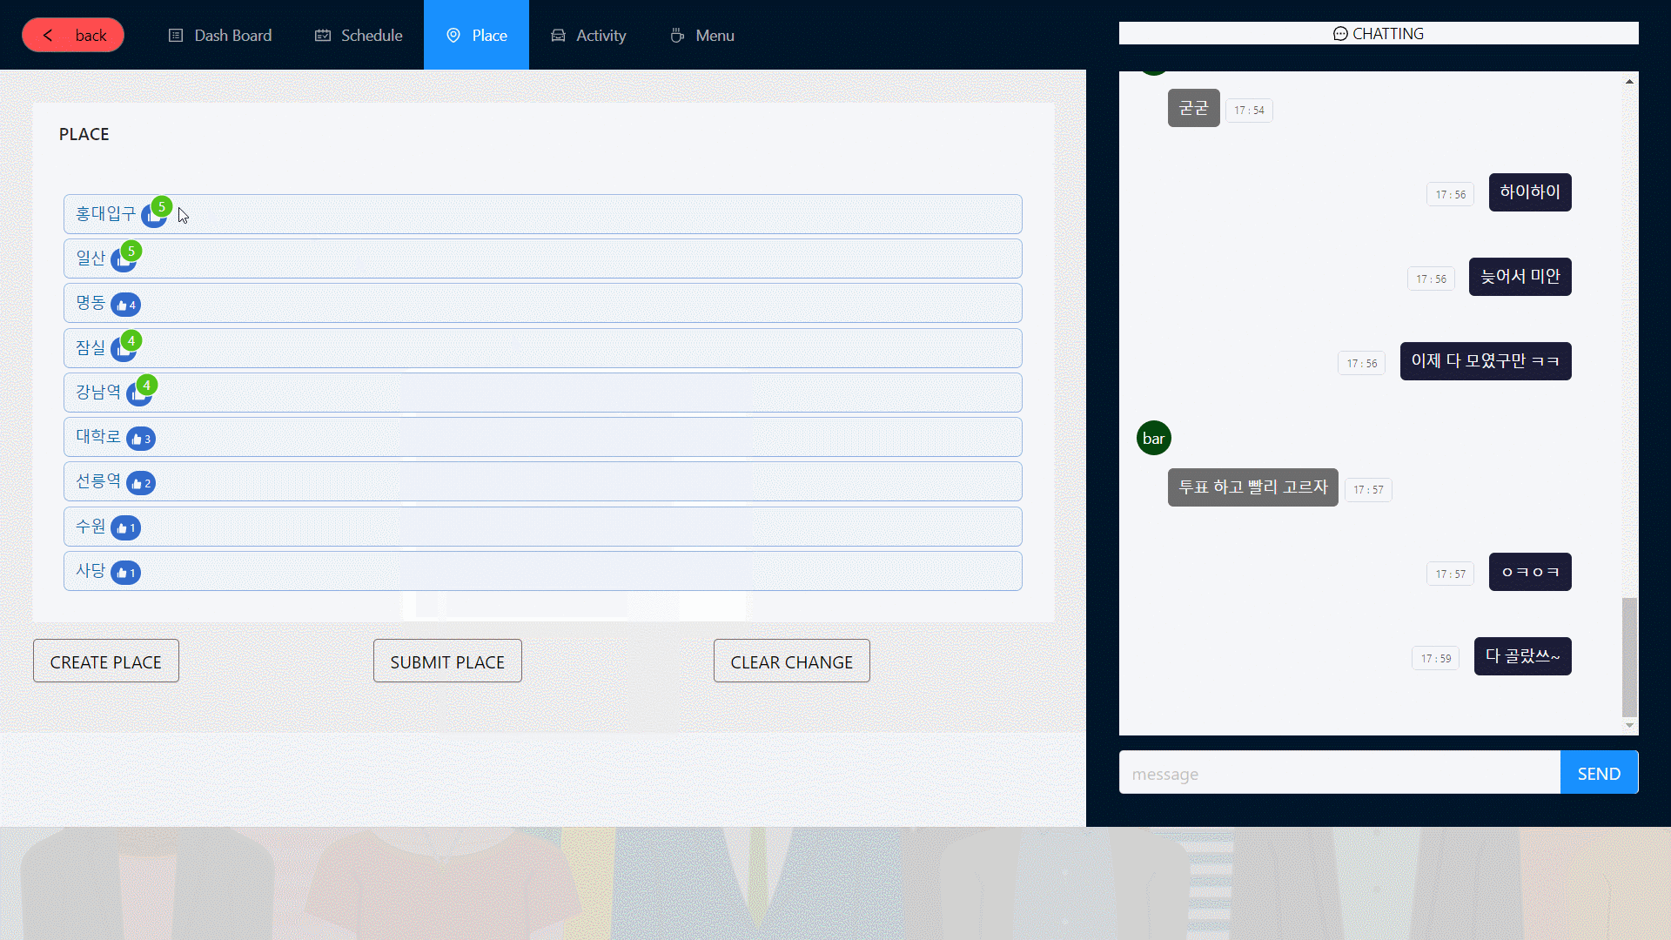Switch to the Schedule tab
Screen dimensions: 1671x940
(358, 35)
